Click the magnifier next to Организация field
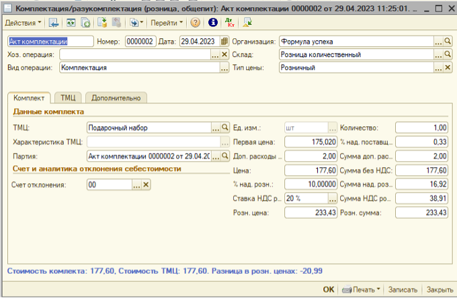 (x=448, y=41)
